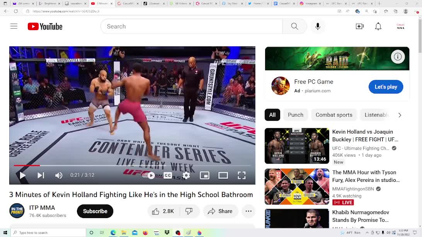Subscribe to ITP MMA

click(95, 211)
